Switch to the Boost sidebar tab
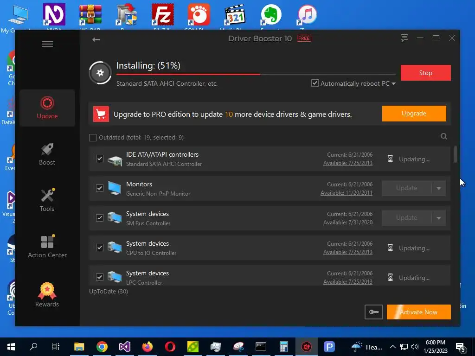Viewport: 475px width, 356px height. [x=47, y=154]
